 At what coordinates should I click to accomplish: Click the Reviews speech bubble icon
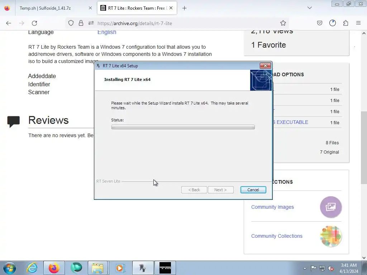(x=13, y=121)
